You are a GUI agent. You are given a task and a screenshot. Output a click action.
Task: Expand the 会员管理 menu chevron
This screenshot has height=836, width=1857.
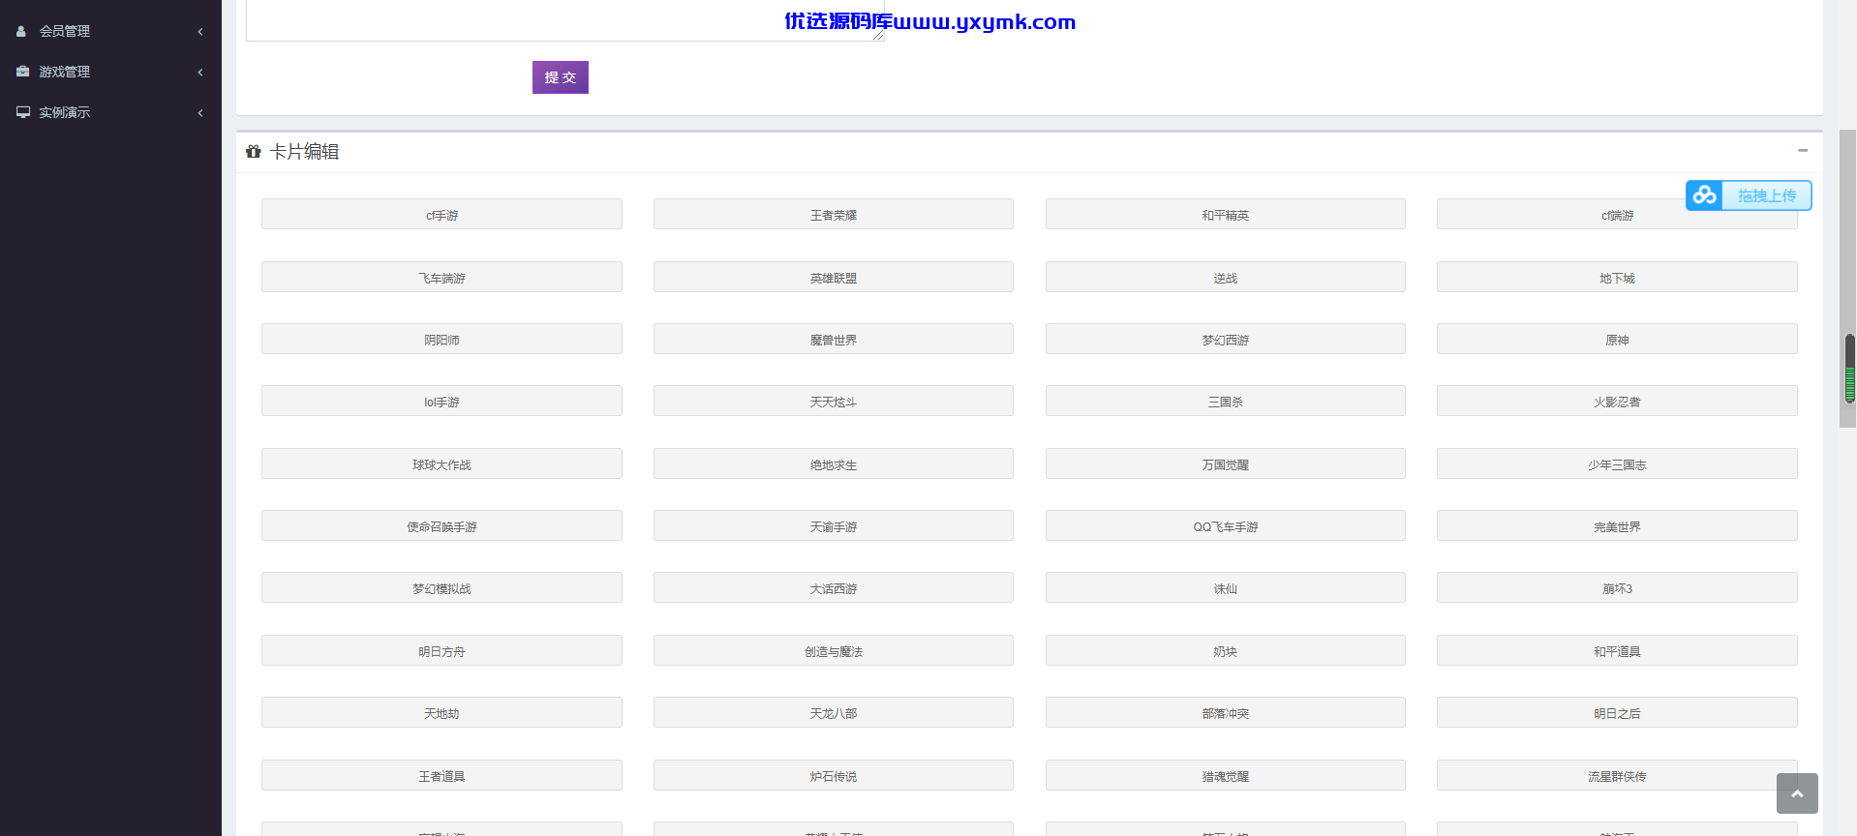[x=200, y=31]
